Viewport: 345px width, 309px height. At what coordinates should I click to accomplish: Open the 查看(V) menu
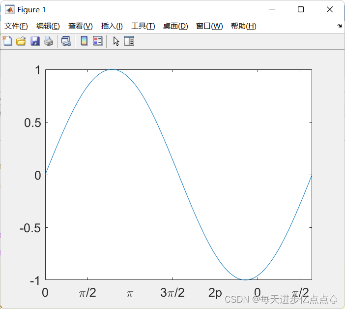pos(80,26)
